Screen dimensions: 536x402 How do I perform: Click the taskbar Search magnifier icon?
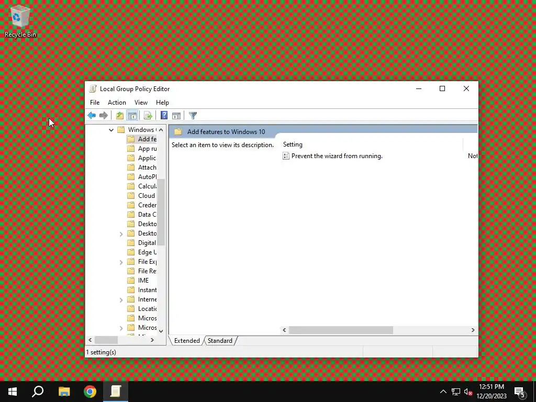click(x=38, y=392)
